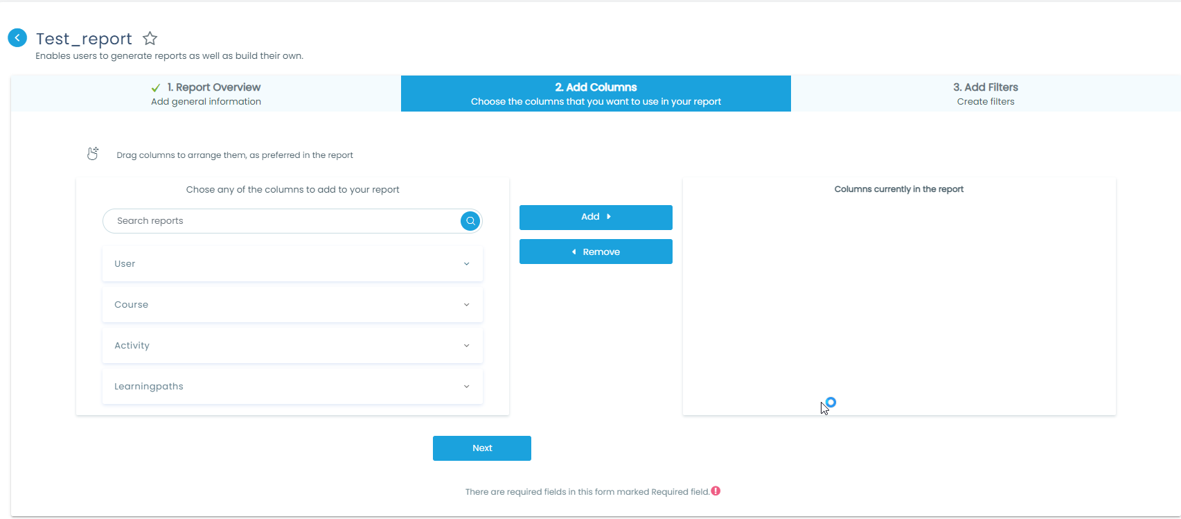Viewport: 1181px width, 519px height.
Task: Click the magnifier search icon
Action: (470, 221)
